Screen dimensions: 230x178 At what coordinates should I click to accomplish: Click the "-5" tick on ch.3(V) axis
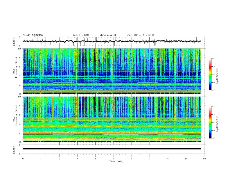point(19,154)
